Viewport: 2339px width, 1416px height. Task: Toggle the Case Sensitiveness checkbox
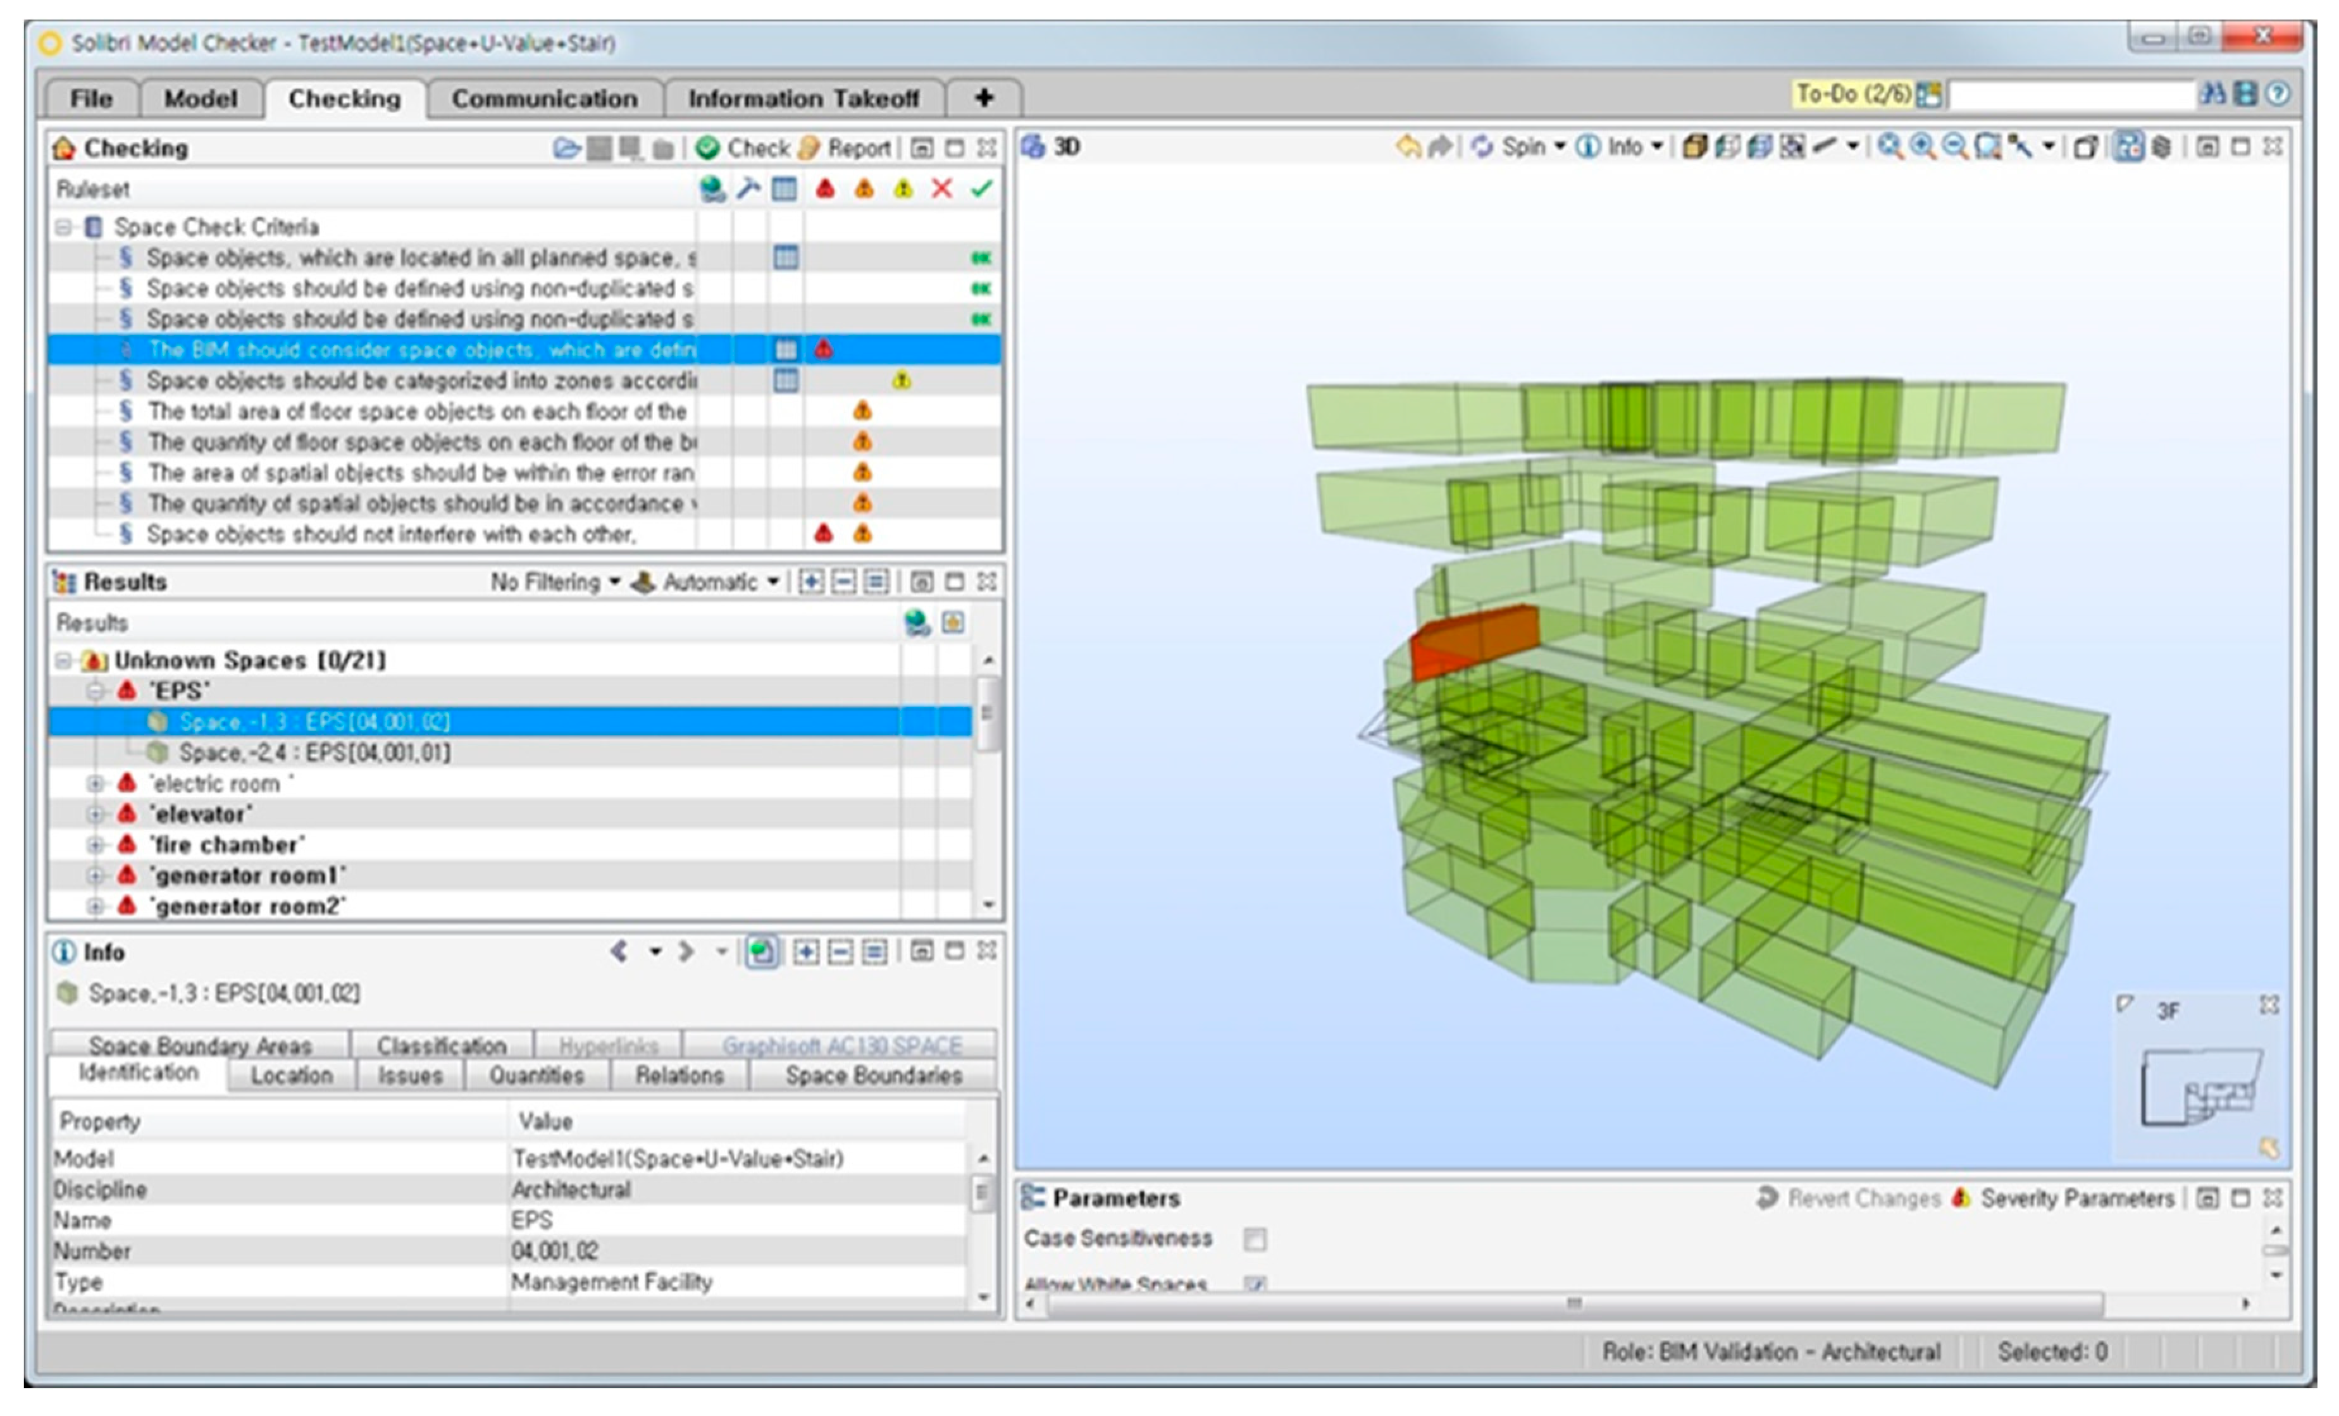coord(1254,1238)
